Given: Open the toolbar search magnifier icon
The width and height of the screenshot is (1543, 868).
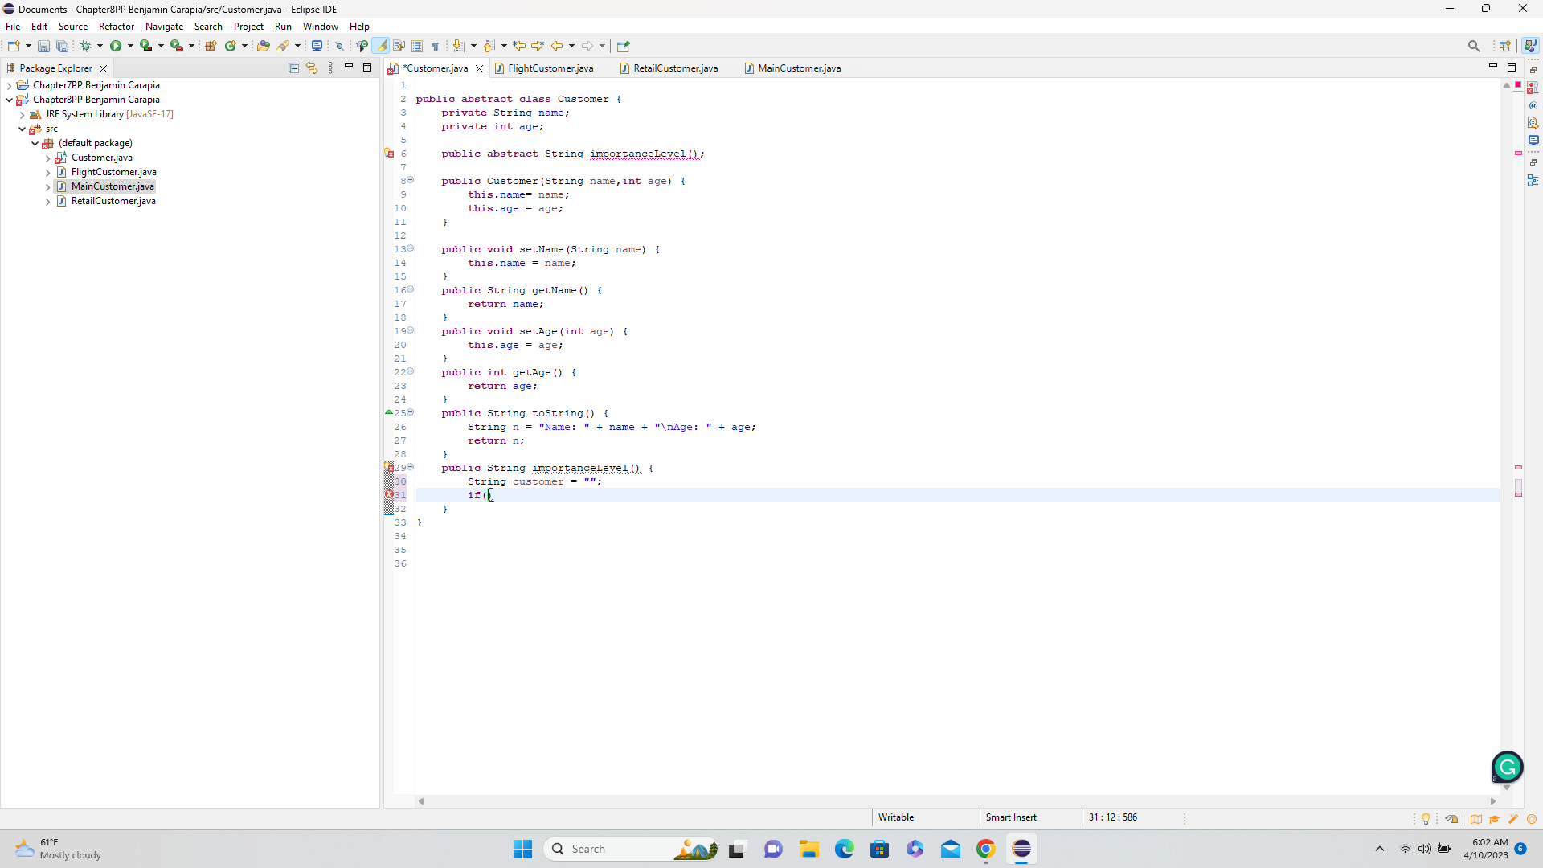Looking at the screenshot, I should coord(1474,46).
